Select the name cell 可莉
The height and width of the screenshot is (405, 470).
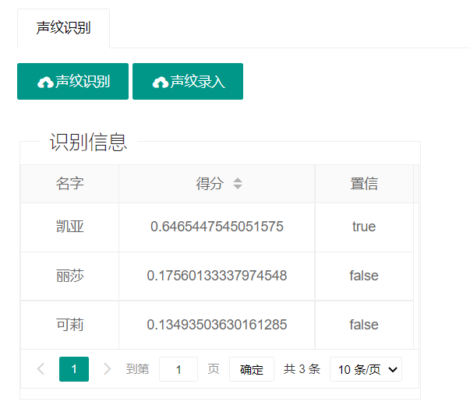pyautogui.click(x=70, y=325)
